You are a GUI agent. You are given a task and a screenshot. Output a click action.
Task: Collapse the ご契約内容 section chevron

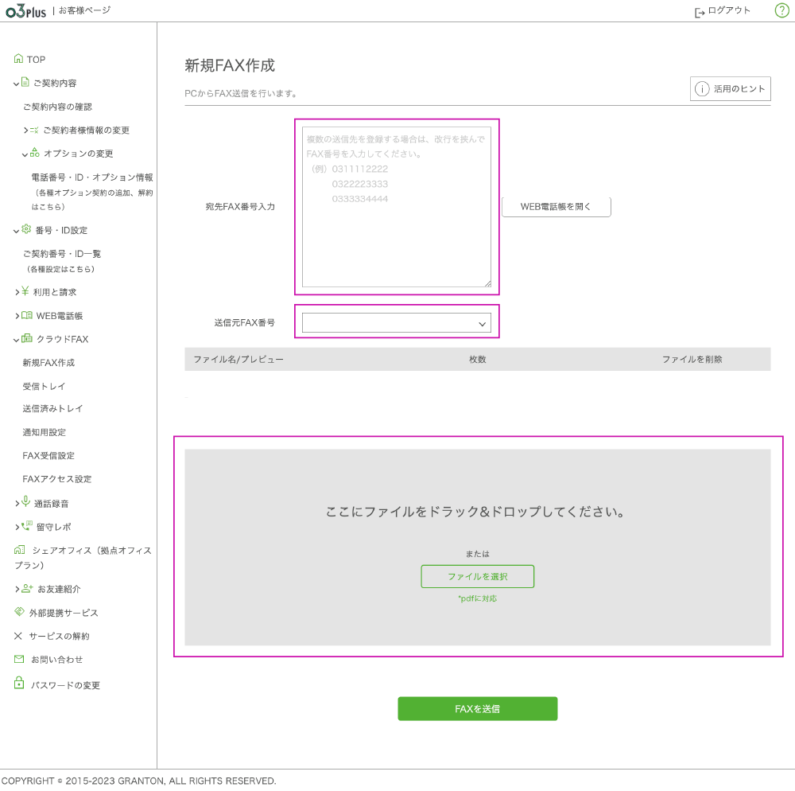(16, 84)
